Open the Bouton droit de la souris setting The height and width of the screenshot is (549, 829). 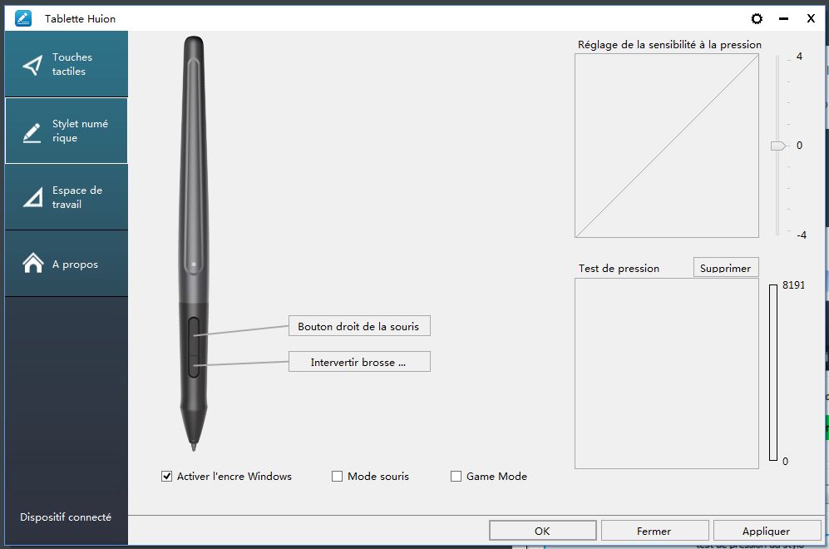[359, 326]
